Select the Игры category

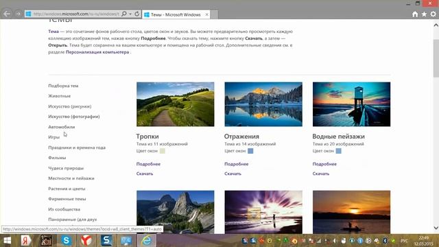point(54,137)
